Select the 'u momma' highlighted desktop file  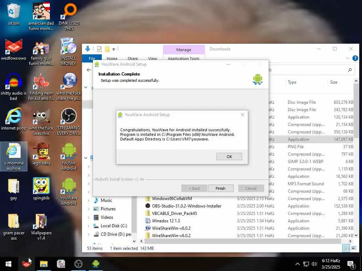[14, 156]
